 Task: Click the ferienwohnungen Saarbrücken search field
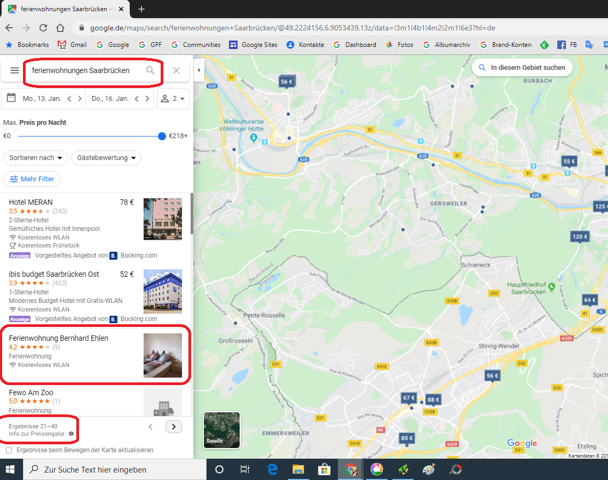(81, 70)
